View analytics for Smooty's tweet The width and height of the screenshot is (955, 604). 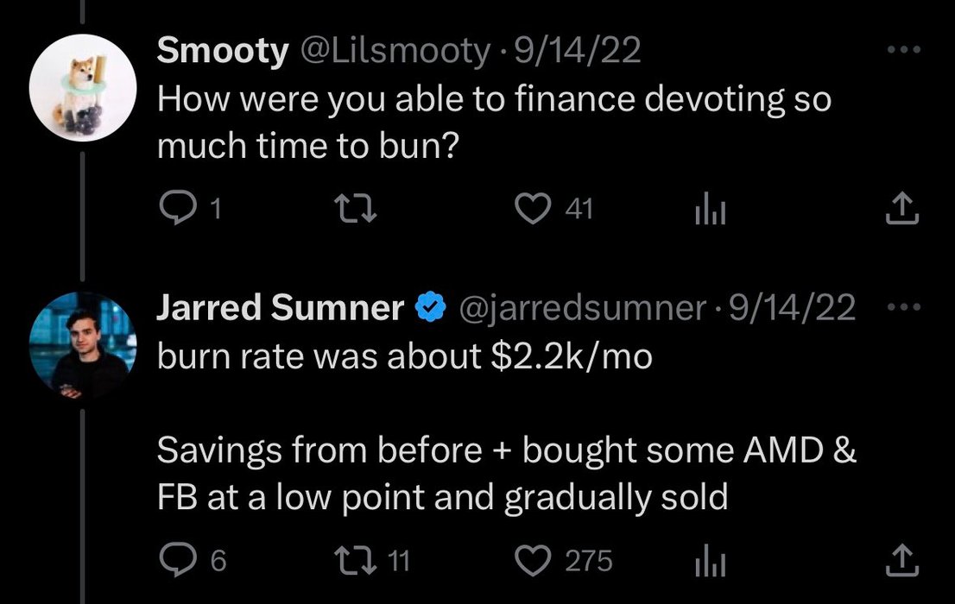coord(708,208)
